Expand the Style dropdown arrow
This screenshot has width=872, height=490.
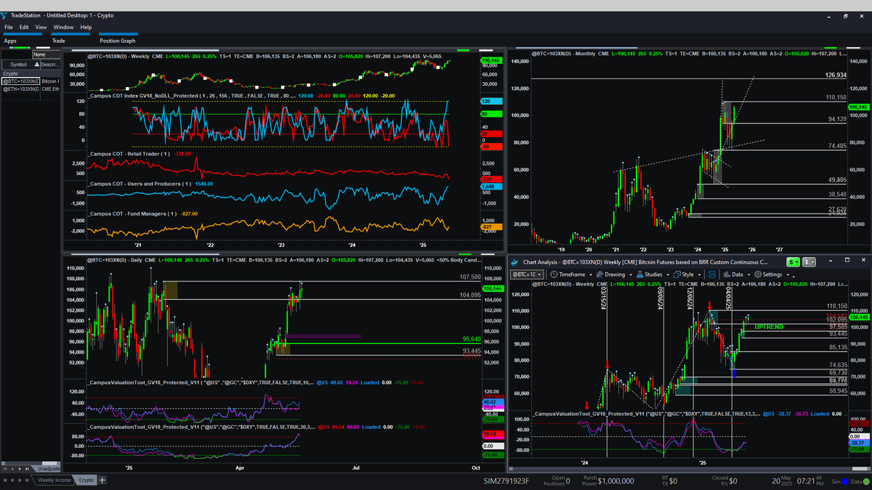click(x=699, y=274)
